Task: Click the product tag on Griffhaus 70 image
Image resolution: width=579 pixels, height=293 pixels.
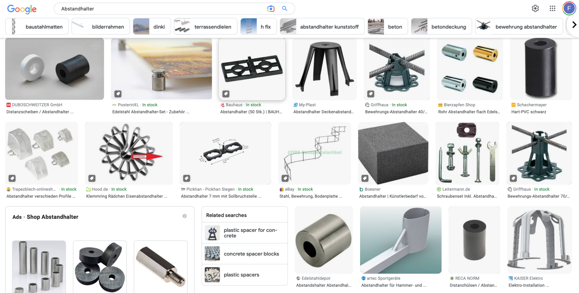Action: [513, 178]
